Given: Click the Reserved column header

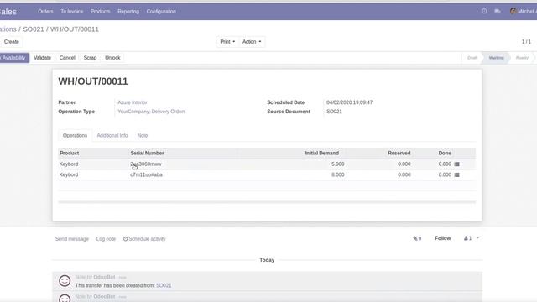Looking at the screenshot, I should pos(399,153).
